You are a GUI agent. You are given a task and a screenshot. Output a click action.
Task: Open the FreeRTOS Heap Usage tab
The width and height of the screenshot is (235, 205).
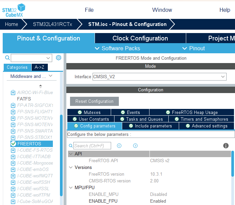(x=192, y=112)
